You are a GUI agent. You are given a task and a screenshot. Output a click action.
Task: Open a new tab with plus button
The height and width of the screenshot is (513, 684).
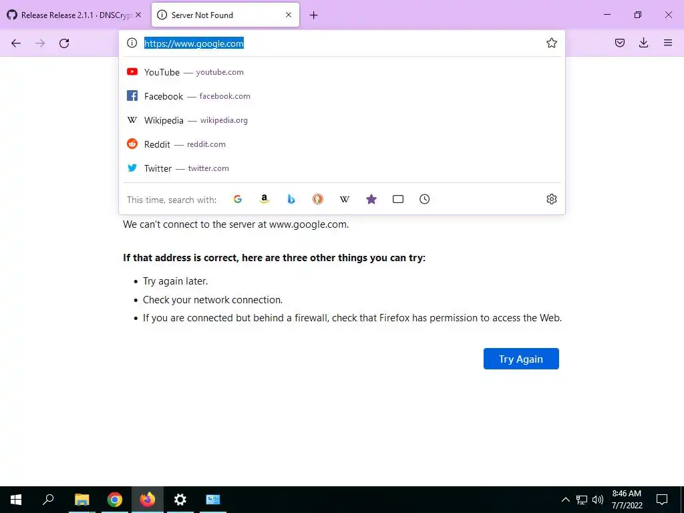click(314, 15)
